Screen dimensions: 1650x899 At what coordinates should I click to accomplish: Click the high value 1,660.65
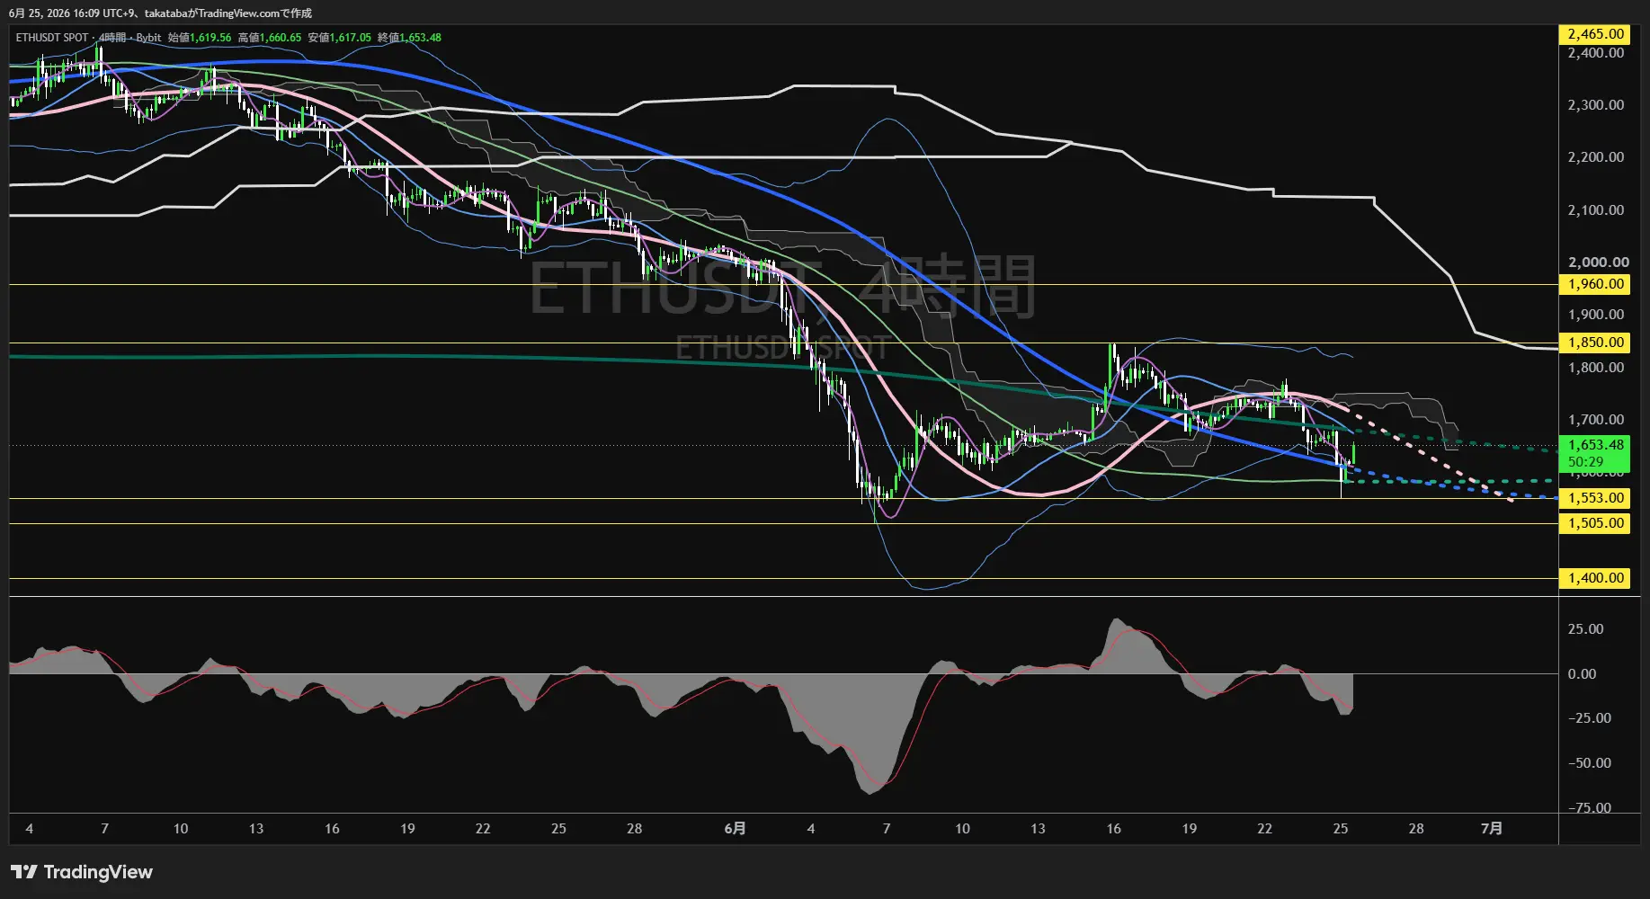coord(281,38)
